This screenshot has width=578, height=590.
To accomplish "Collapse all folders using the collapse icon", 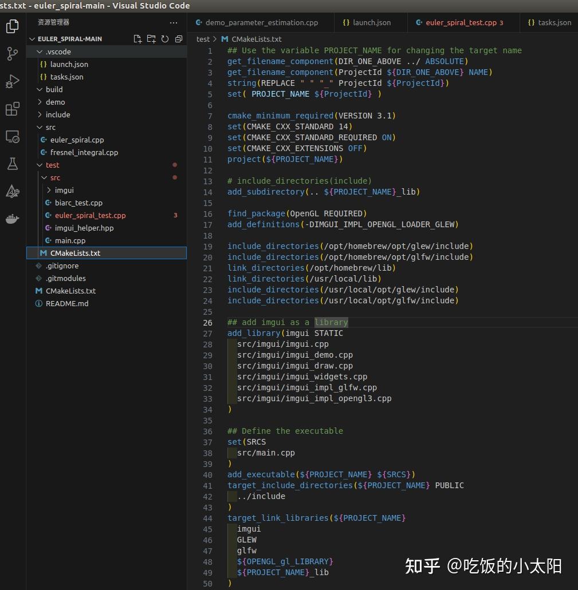I will point(178,38).
